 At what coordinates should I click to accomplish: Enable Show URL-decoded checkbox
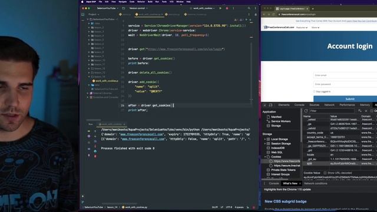[325, 173]
